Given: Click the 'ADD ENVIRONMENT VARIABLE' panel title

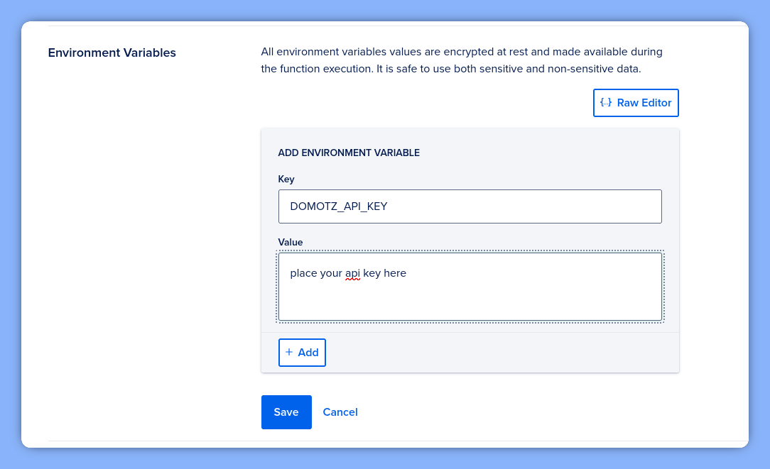Looking at the screenshot, I should 349,153.
